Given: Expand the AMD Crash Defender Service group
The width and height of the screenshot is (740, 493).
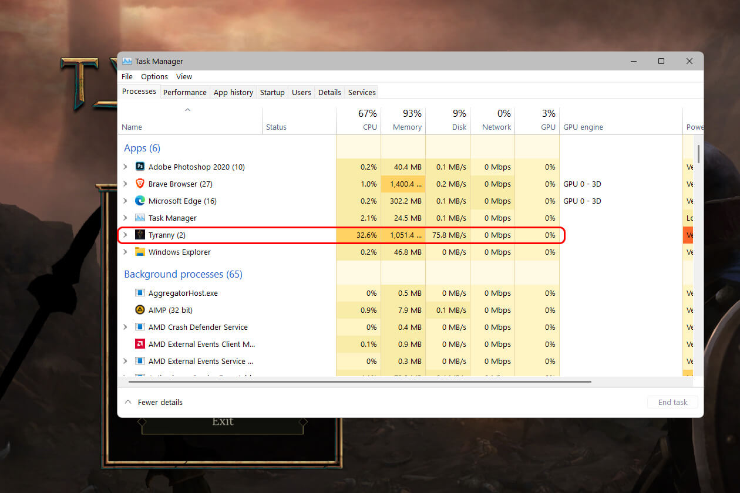Looking at the screenshot, I should pyautogui.click(x=125, y=327).
